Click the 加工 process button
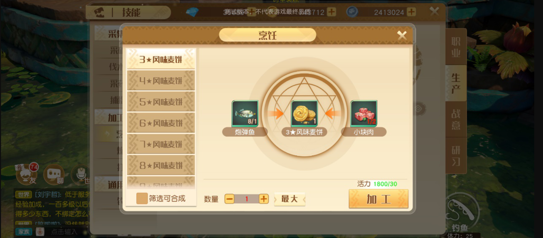 (378, 199)
